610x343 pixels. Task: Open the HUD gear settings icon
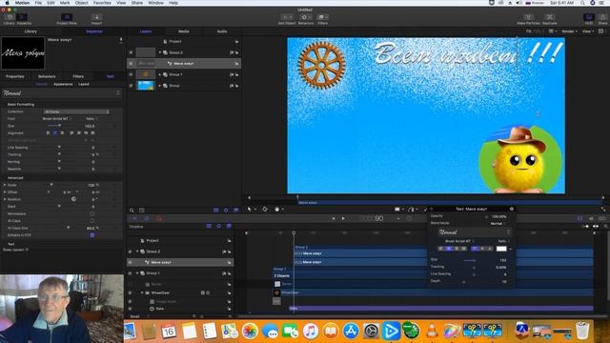tap(512, 209)
